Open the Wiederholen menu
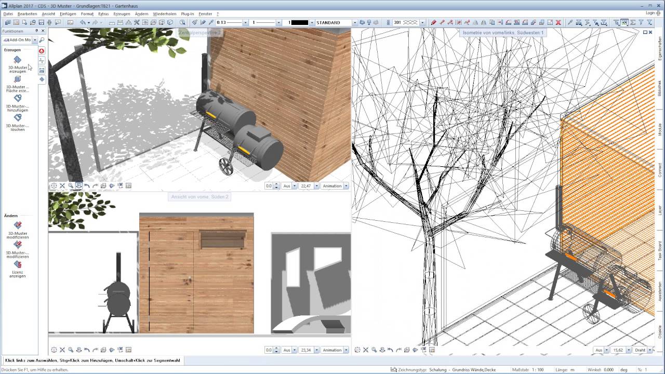The width and height of the screenshot is (665, 374). coord(165,14)
